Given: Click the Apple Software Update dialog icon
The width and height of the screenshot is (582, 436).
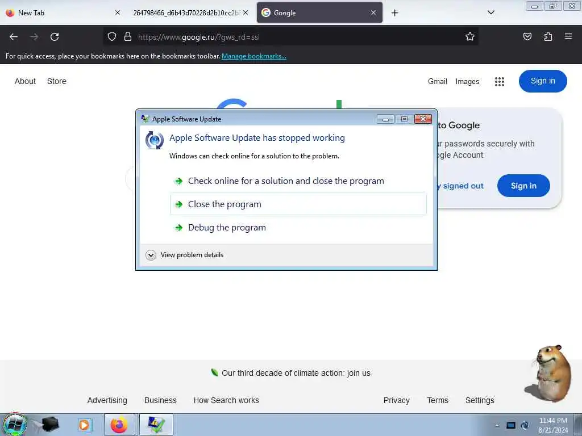Looking at the screenshot, I should coord(155,140).
